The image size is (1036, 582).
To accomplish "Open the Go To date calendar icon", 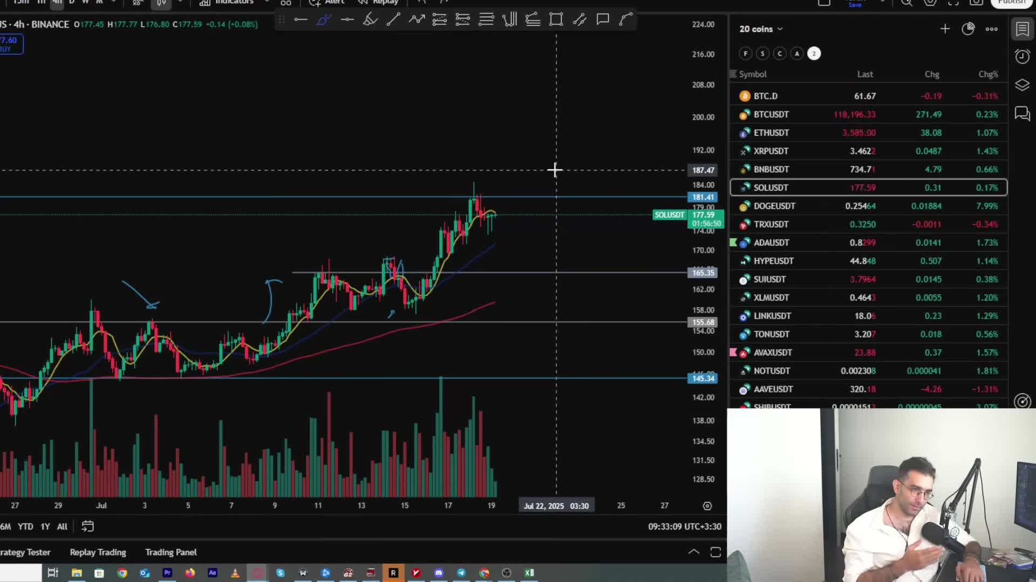I will pos(87,526).
